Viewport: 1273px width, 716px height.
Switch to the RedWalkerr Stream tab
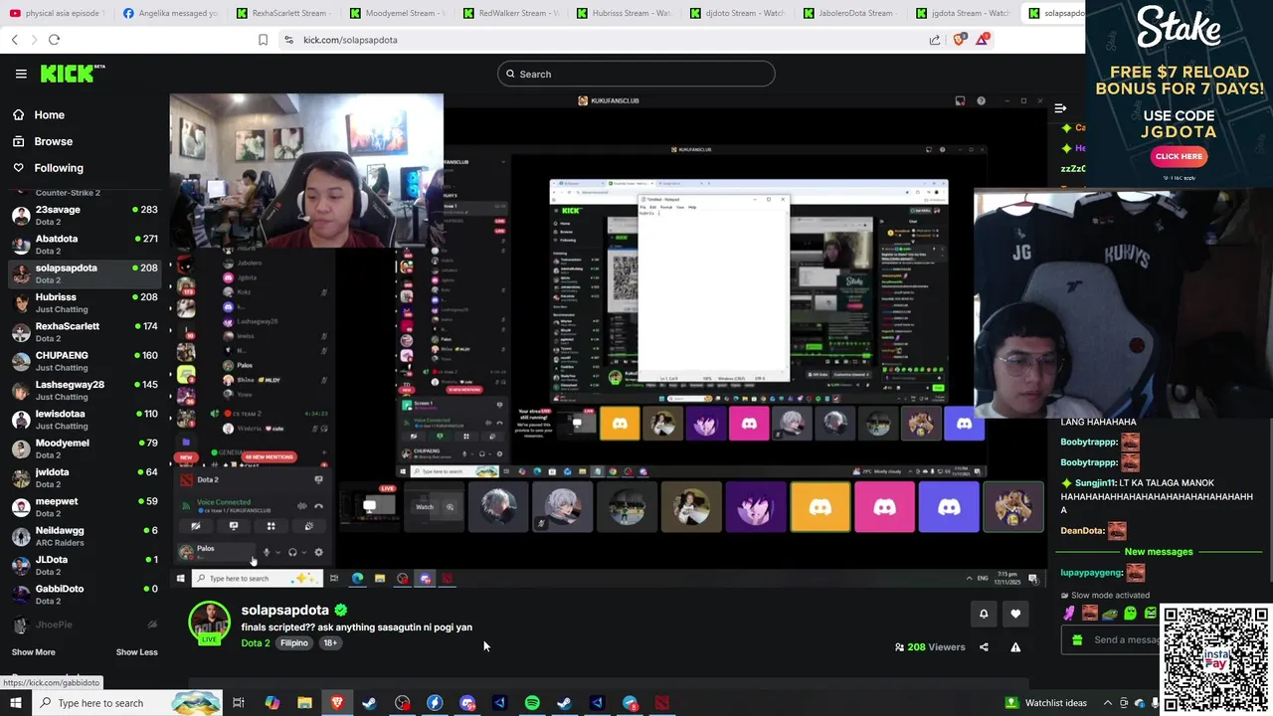coord(512,13)
